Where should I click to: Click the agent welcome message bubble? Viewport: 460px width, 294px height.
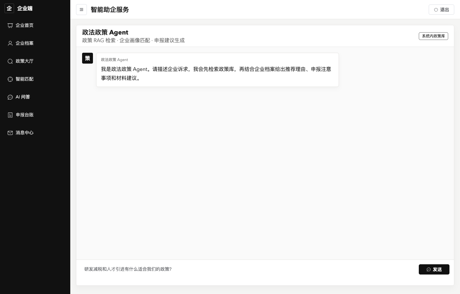tap(218, 70)
